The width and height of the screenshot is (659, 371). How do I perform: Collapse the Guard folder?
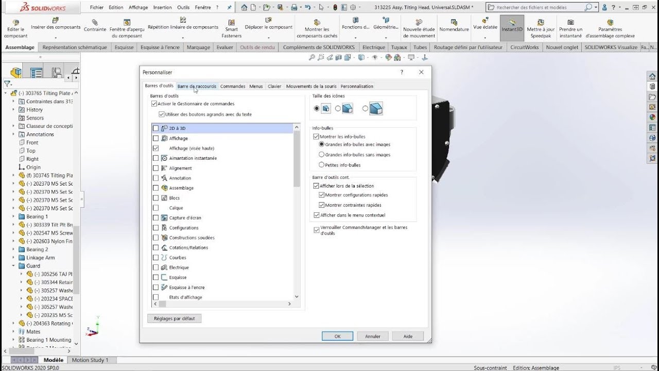[x=14, y=266]
